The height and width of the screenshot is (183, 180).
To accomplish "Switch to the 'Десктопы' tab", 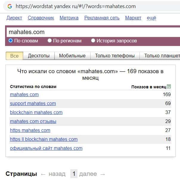I will [x=39, y=56].
